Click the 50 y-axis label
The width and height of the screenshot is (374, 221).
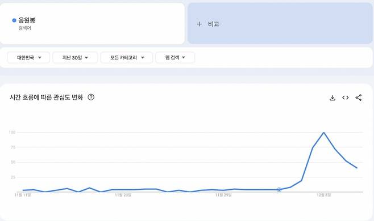tap(13, 162)
